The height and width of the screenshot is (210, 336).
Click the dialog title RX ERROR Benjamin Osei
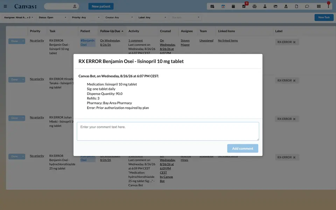click(131, 61)
